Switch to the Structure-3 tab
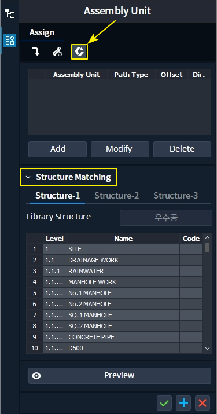This screenshot has width=217, height=414. pyautogui.click(x=175, y=196)
